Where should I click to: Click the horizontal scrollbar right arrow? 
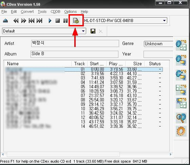171,154
